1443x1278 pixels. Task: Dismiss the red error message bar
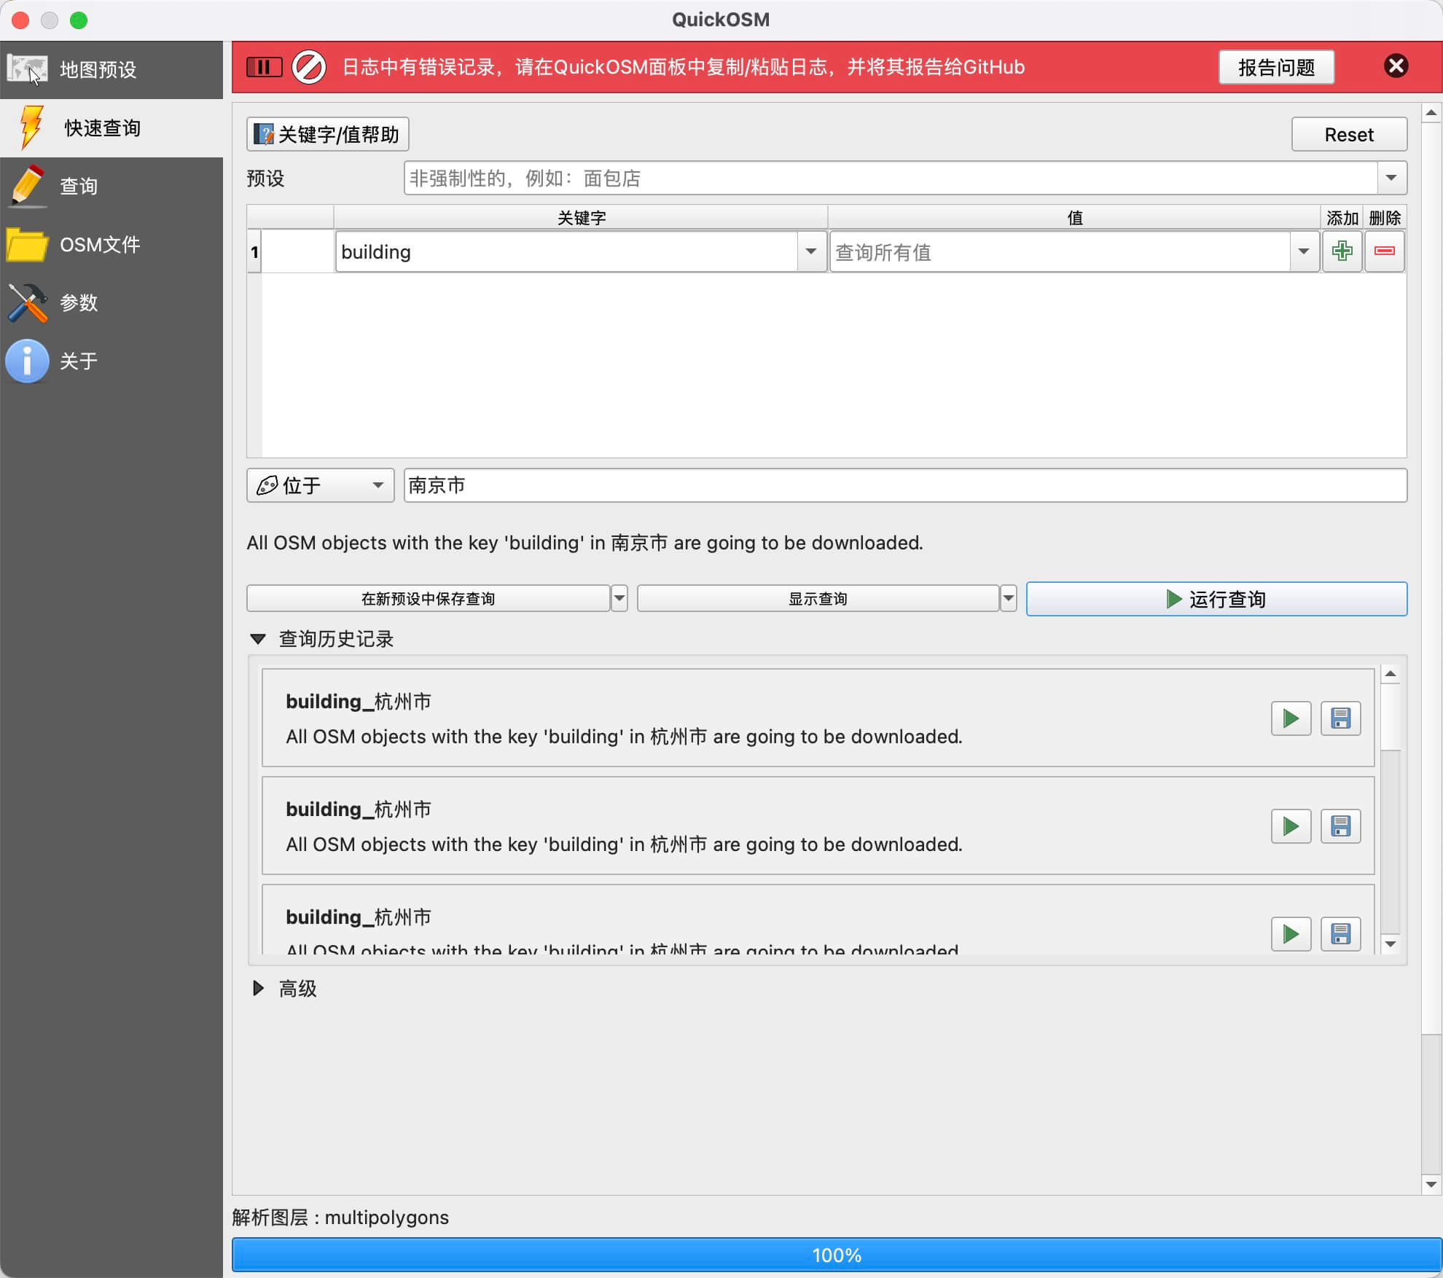1396,66
